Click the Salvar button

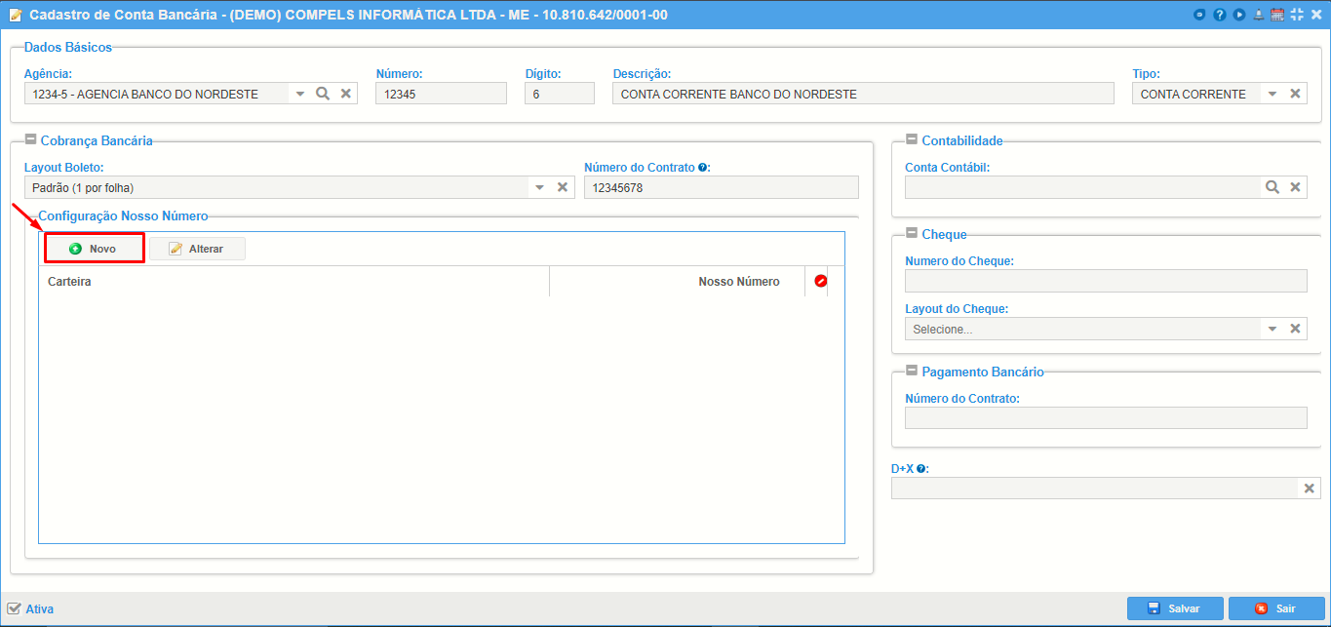(1175, 608)
